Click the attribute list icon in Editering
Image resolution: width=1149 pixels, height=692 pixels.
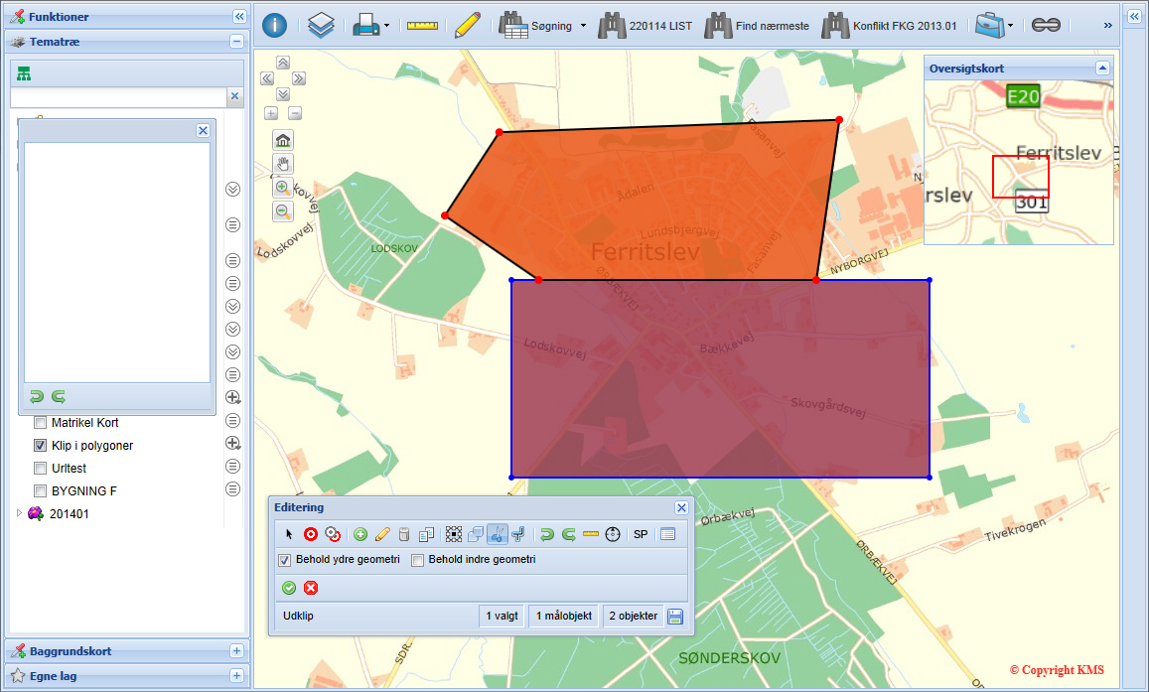pos(667,534)
